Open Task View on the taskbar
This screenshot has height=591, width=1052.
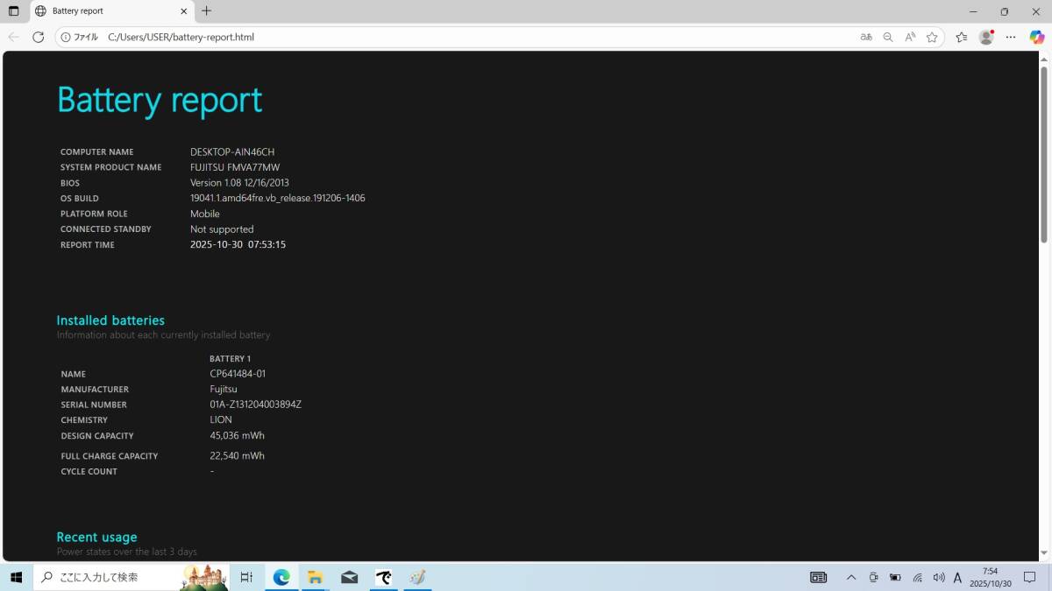[x=246, y=577]
